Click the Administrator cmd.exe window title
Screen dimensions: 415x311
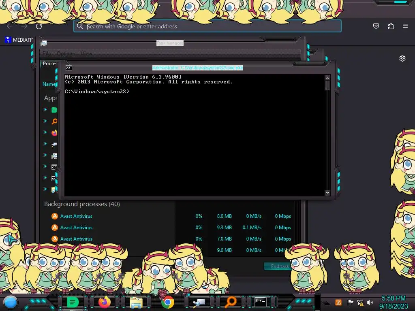pos(197,68)
